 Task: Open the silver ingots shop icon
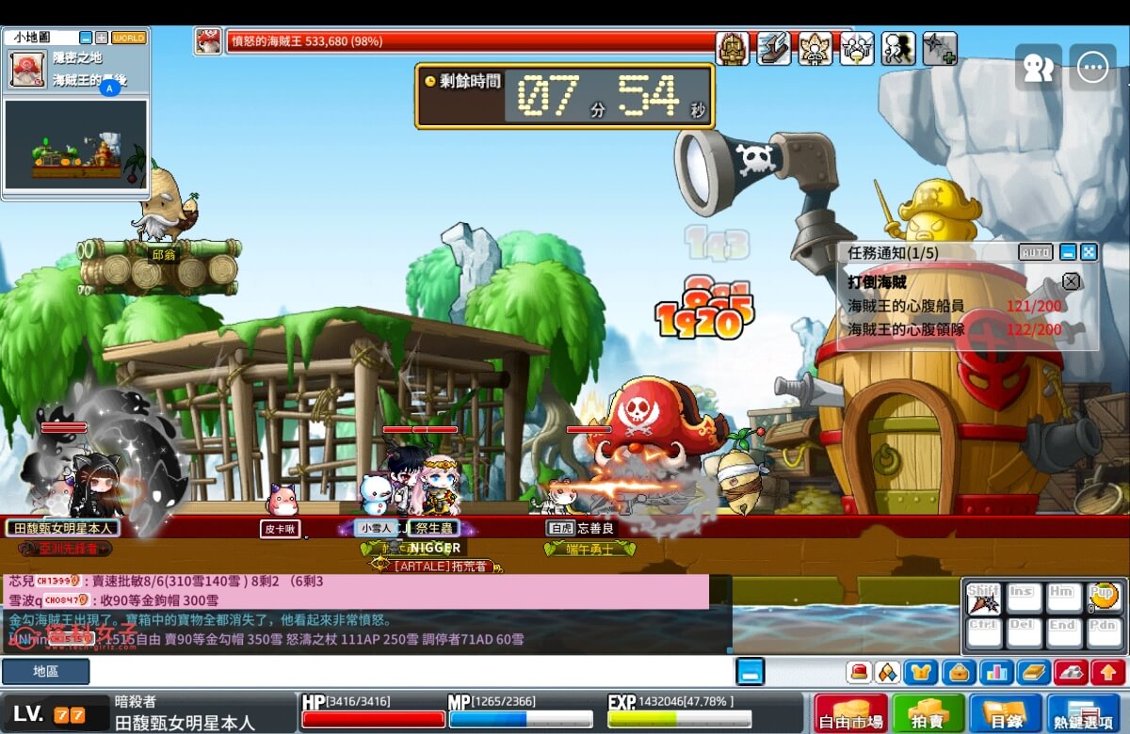pyautogui.click(x=1071, y=673)
